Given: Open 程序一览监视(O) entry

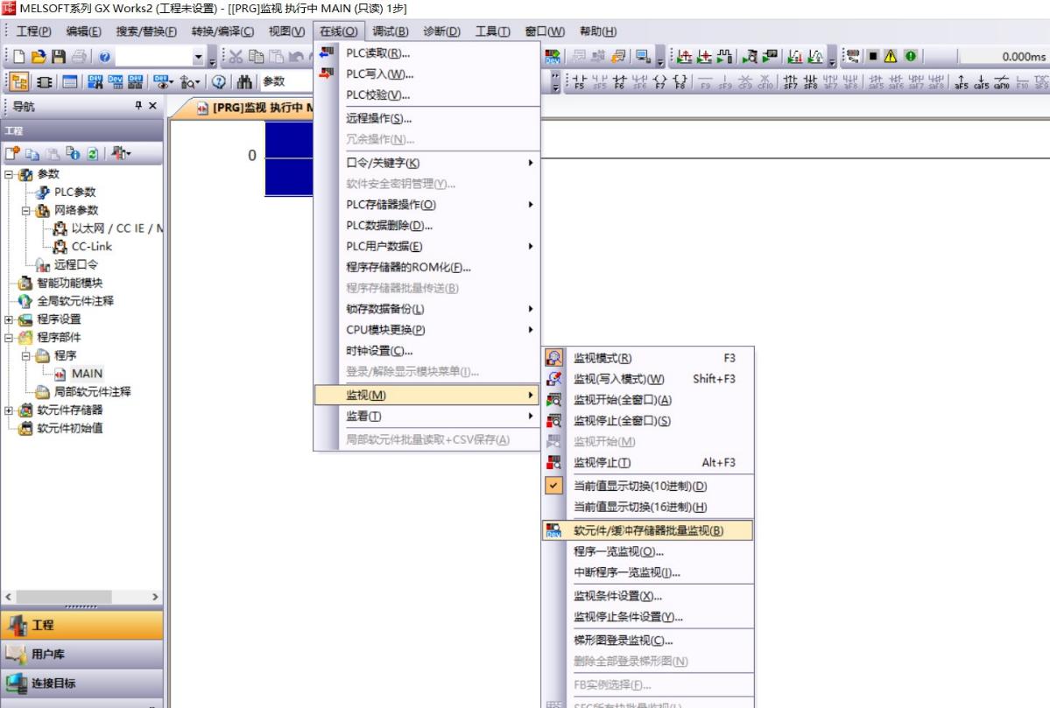Looking at the screenshot, I should (x=647, y=551).
